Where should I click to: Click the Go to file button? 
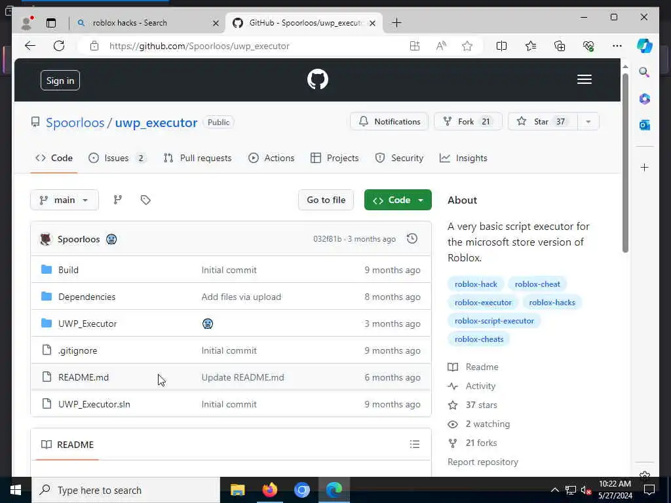(x=326, y=200)
